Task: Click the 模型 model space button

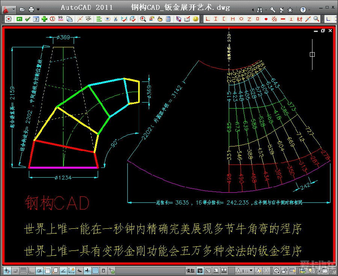Action: pos(190,271)
